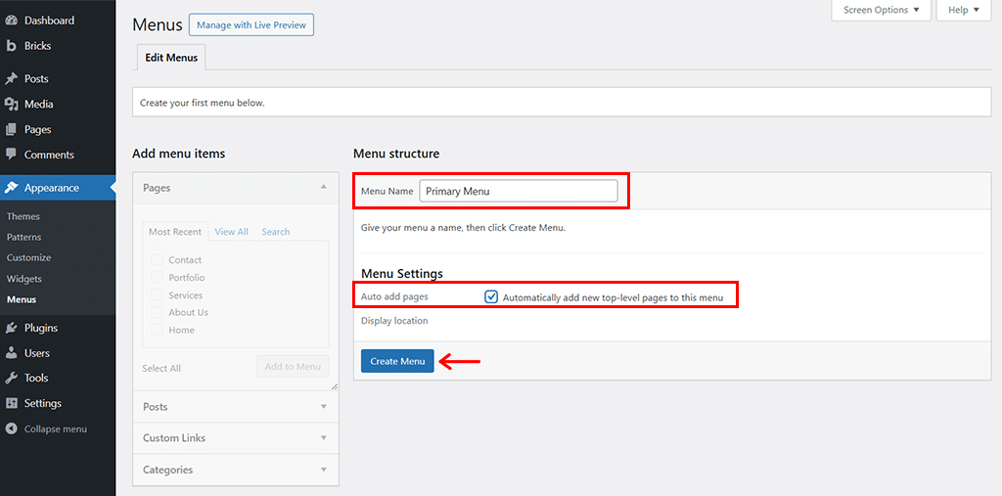Click the Pages panel resize handle

pyautogui.click(x=335, y=386)
